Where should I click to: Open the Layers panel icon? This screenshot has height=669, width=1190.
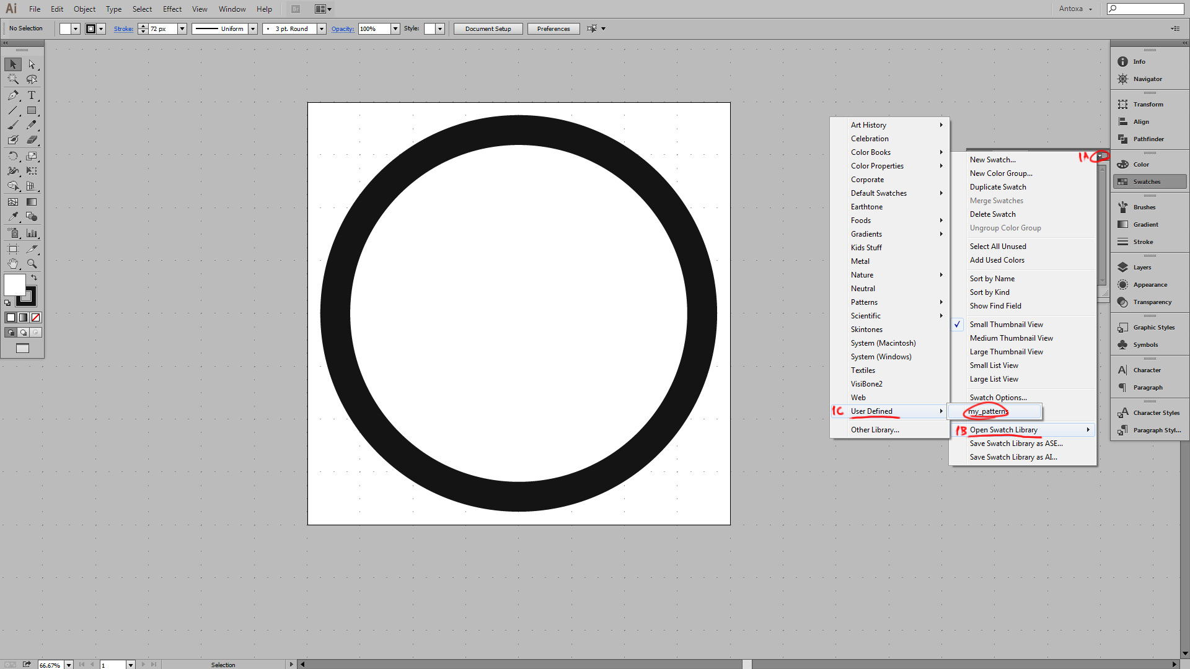click(x=1123, y=268)
